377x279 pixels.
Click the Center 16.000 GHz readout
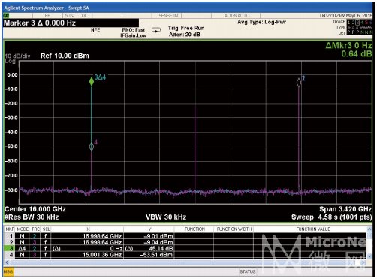click(x=35, y=209)
